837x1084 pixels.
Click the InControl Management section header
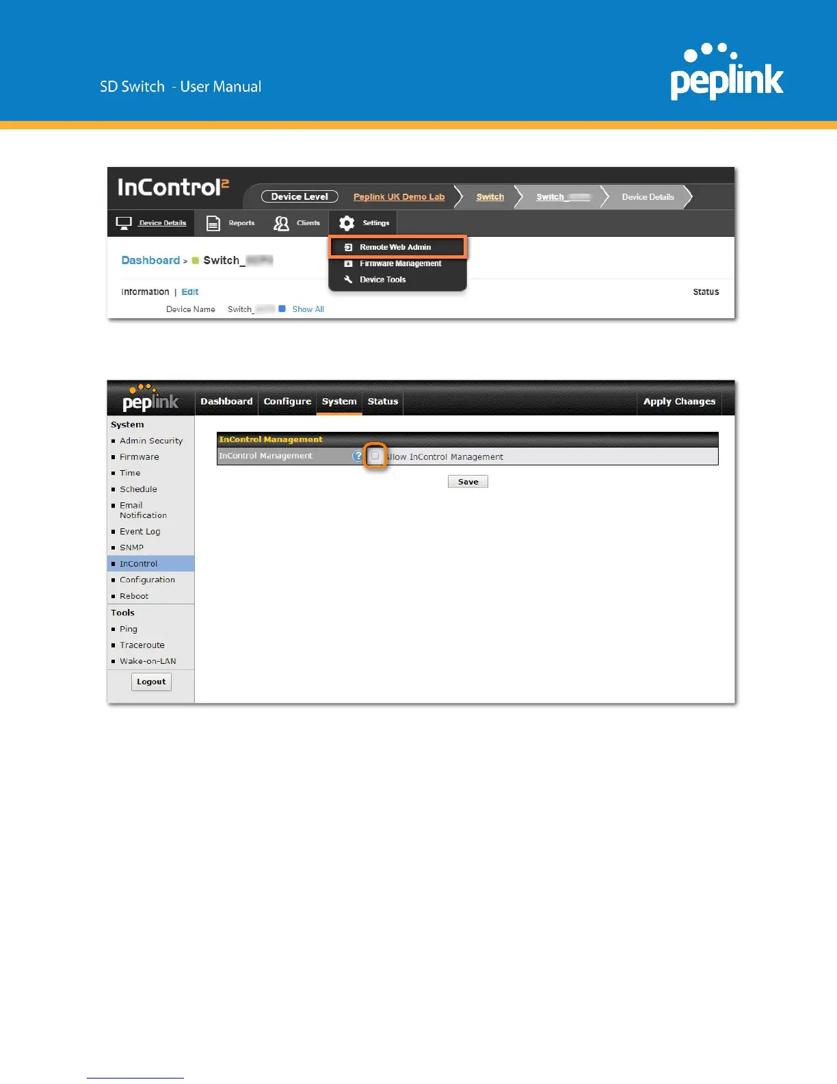coord(468,439)
